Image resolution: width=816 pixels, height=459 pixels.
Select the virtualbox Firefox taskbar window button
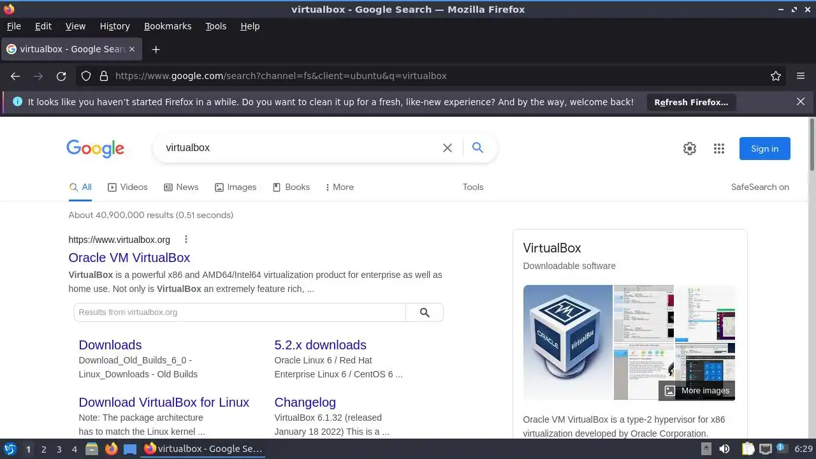(203, 449)
